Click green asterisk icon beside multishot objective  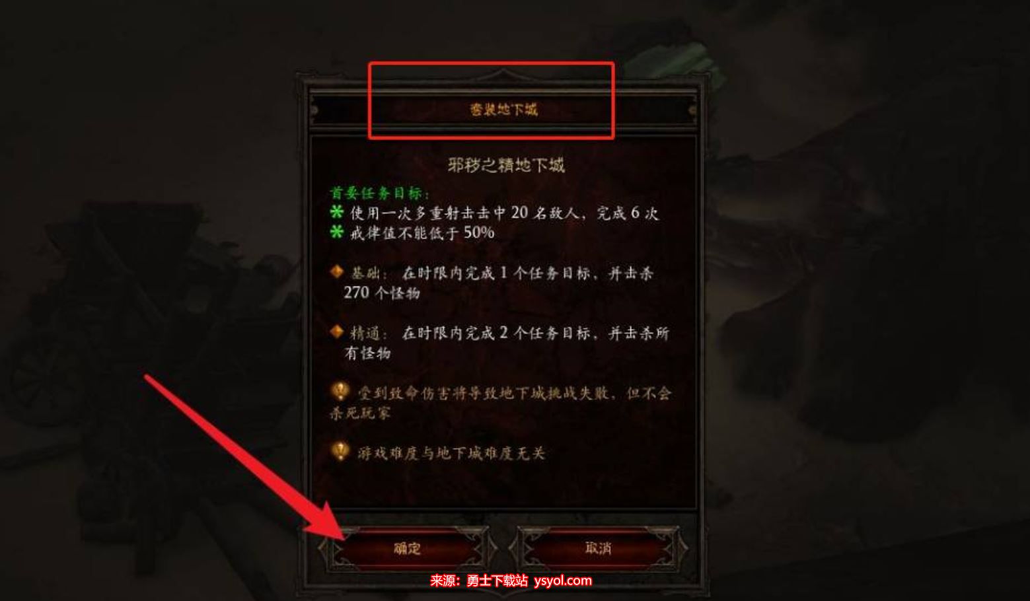[337, 212]
